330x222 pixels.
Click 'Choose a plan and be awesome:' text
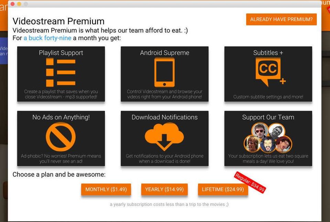(59, 174)
